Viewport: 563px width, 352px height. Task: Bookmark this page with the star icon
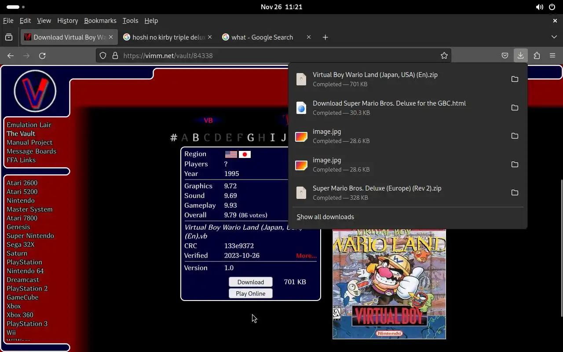[444, 55]
